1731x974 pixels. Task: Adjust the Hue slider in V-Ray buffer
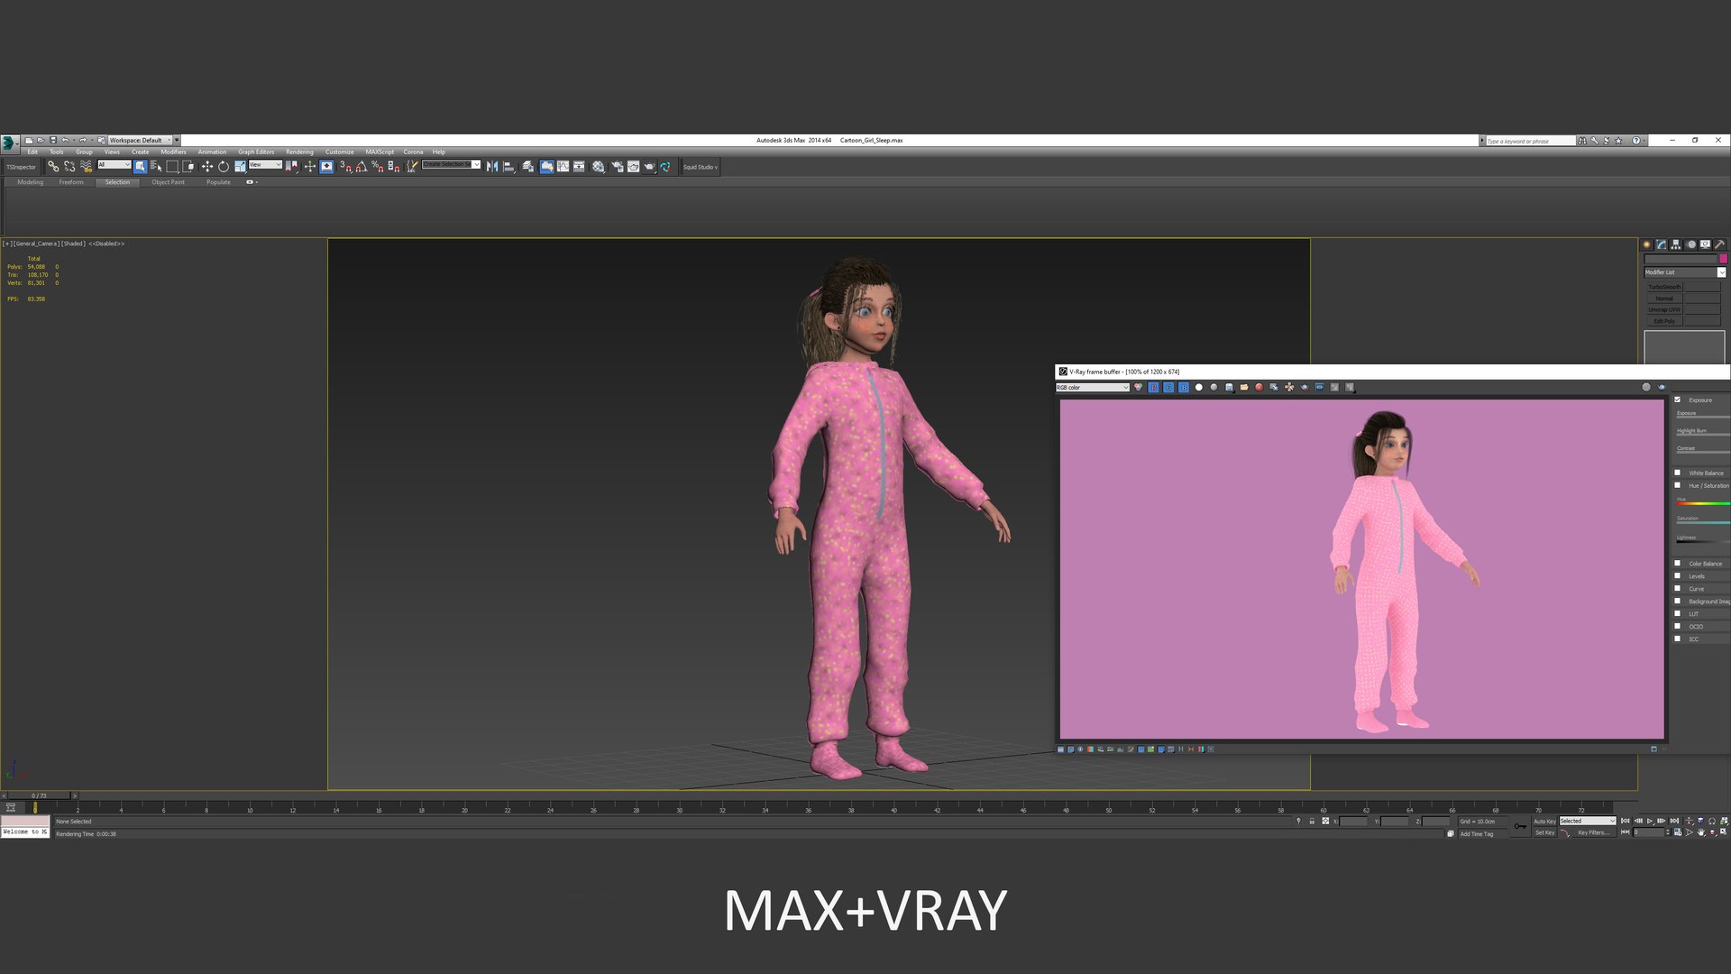[x=1702, y=503]
